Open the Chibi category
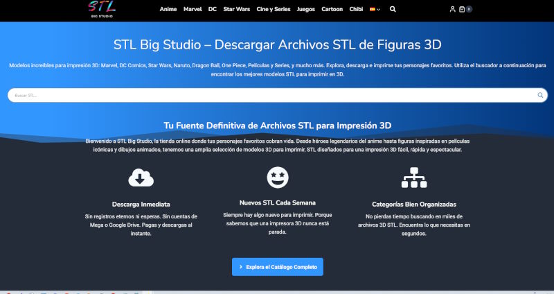 pyautogui.click(x=356, y=9)
